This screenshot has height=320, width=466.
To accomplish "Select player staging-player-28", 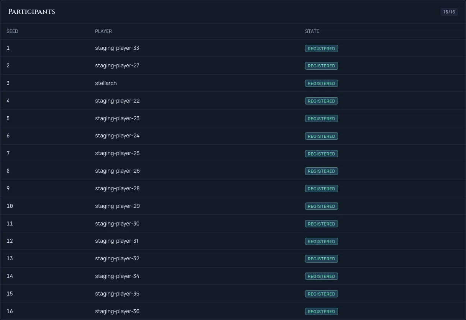I will point(117,189).
